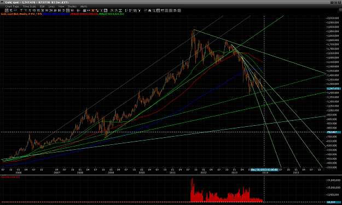Click the blue MVG(1) 200 legend label
342x205 pixels.
[x=56, y=14]
